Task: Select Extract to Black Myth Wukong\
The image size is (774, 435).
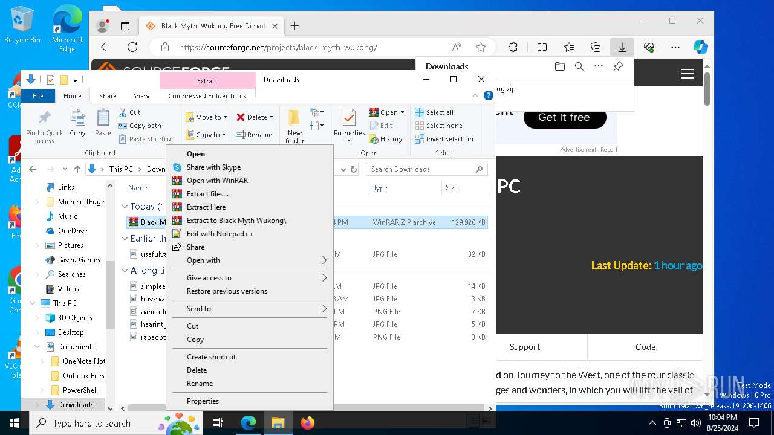Action: click(236, 221)
